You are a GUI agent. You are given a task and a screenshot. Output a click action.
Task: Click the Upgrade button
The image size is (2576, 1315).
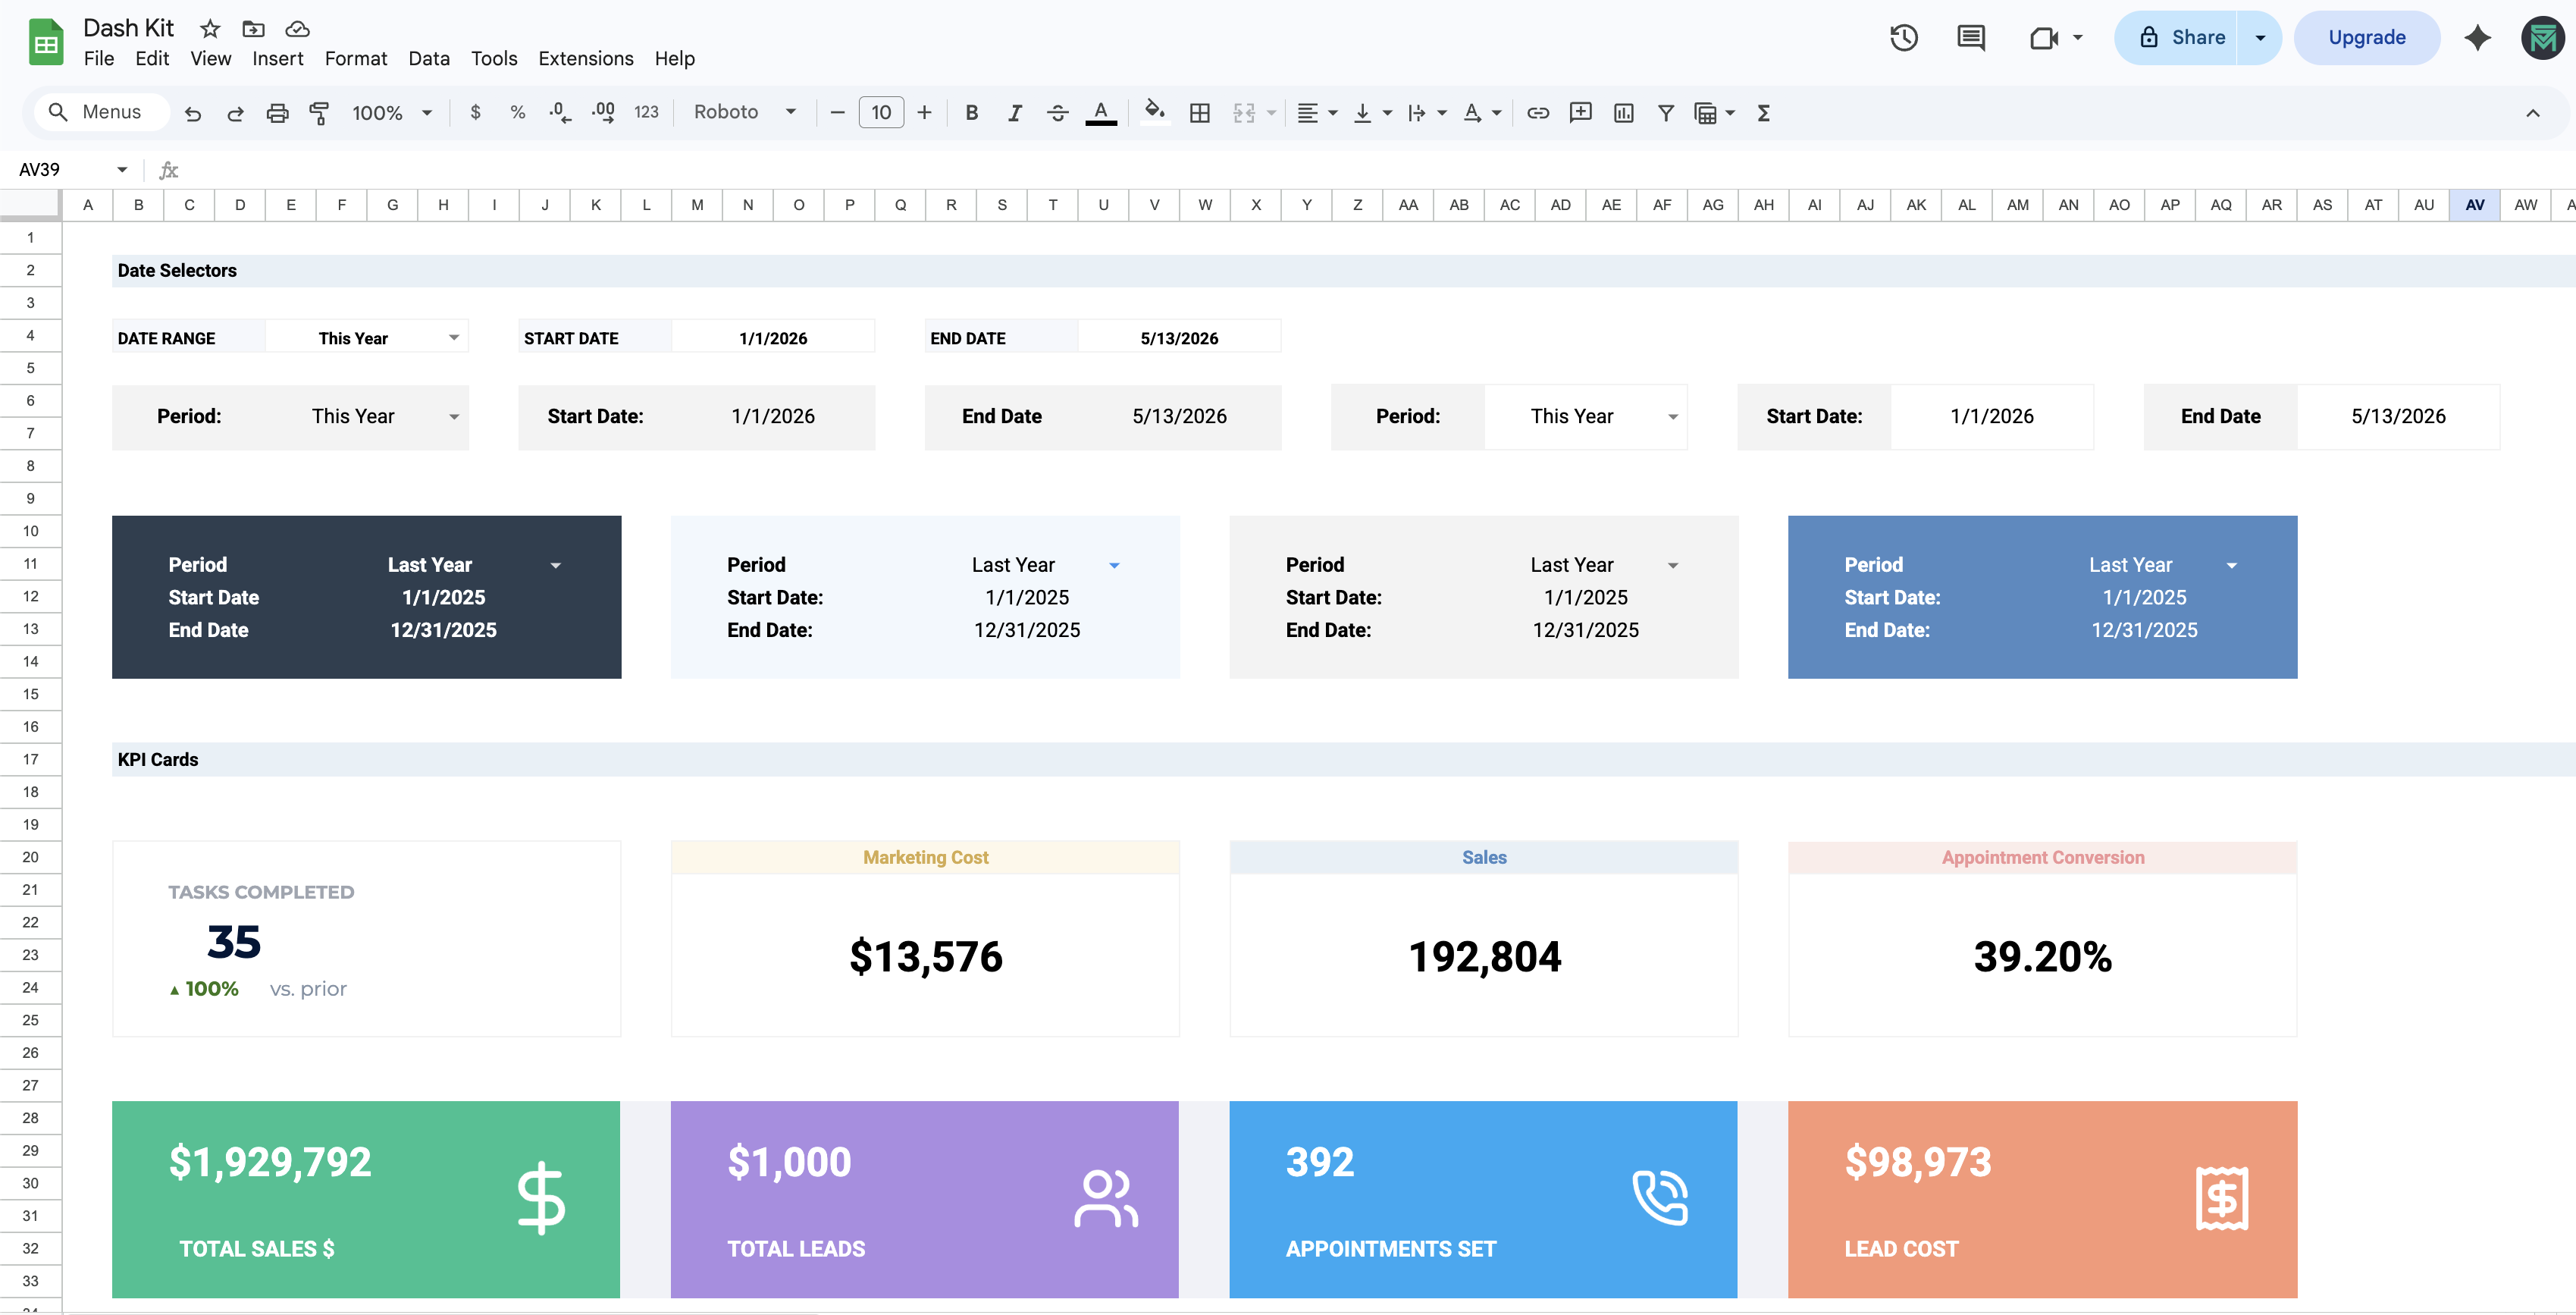pos(2366,38)
